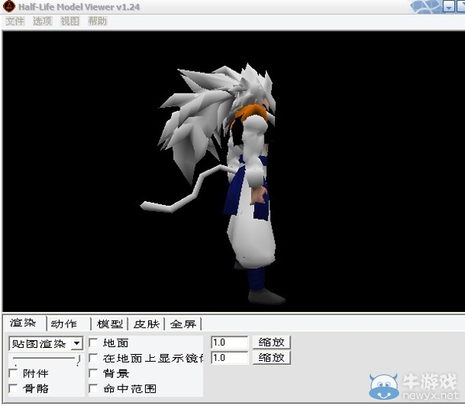This screenshot has height=406, width=465.
Task: Click the Half-Life Model Viewer title icon
Action: click(9, 6)
